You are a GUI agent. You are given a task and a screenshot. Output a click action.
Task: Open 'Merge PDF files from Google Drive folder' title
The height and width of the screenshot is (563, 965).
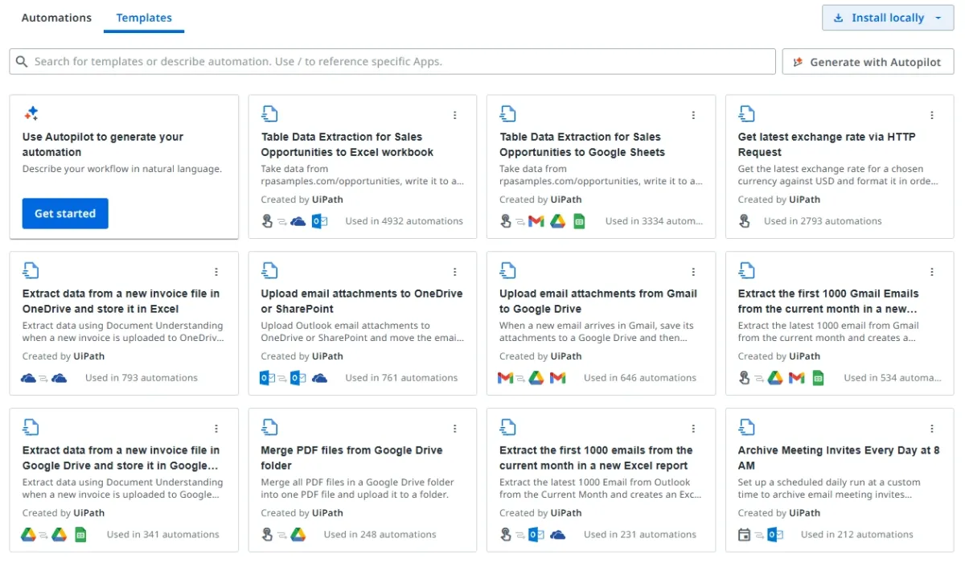[x=351, y=458]
